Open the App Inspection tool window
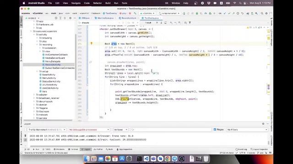 [124, 149]
